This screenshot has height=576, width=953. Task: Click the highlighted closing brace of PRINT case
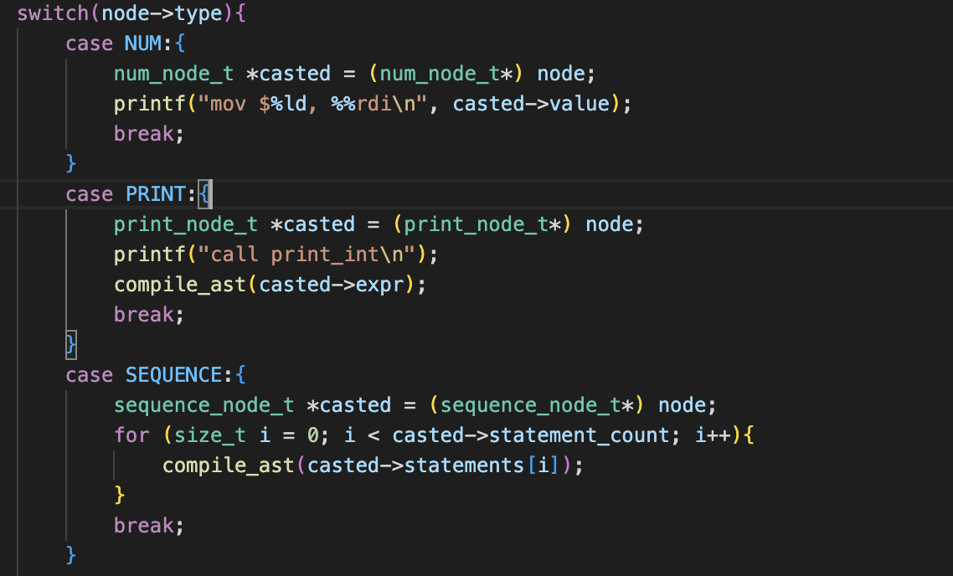[71, 344]
